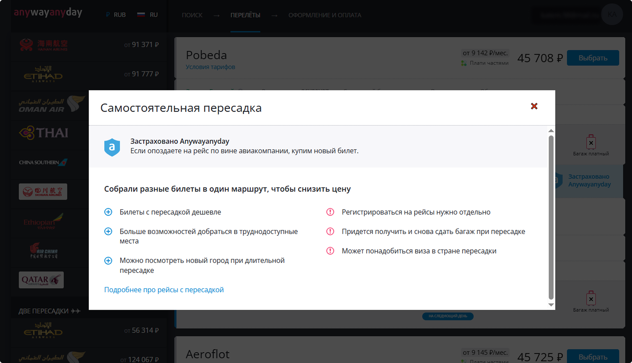Click the Anywayanyday shield insurance icon

pos(112,147)
